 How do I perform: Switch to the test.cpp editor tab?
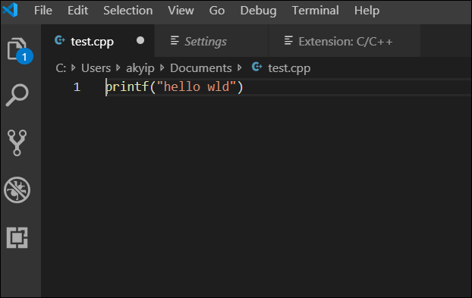pos(98,41)
